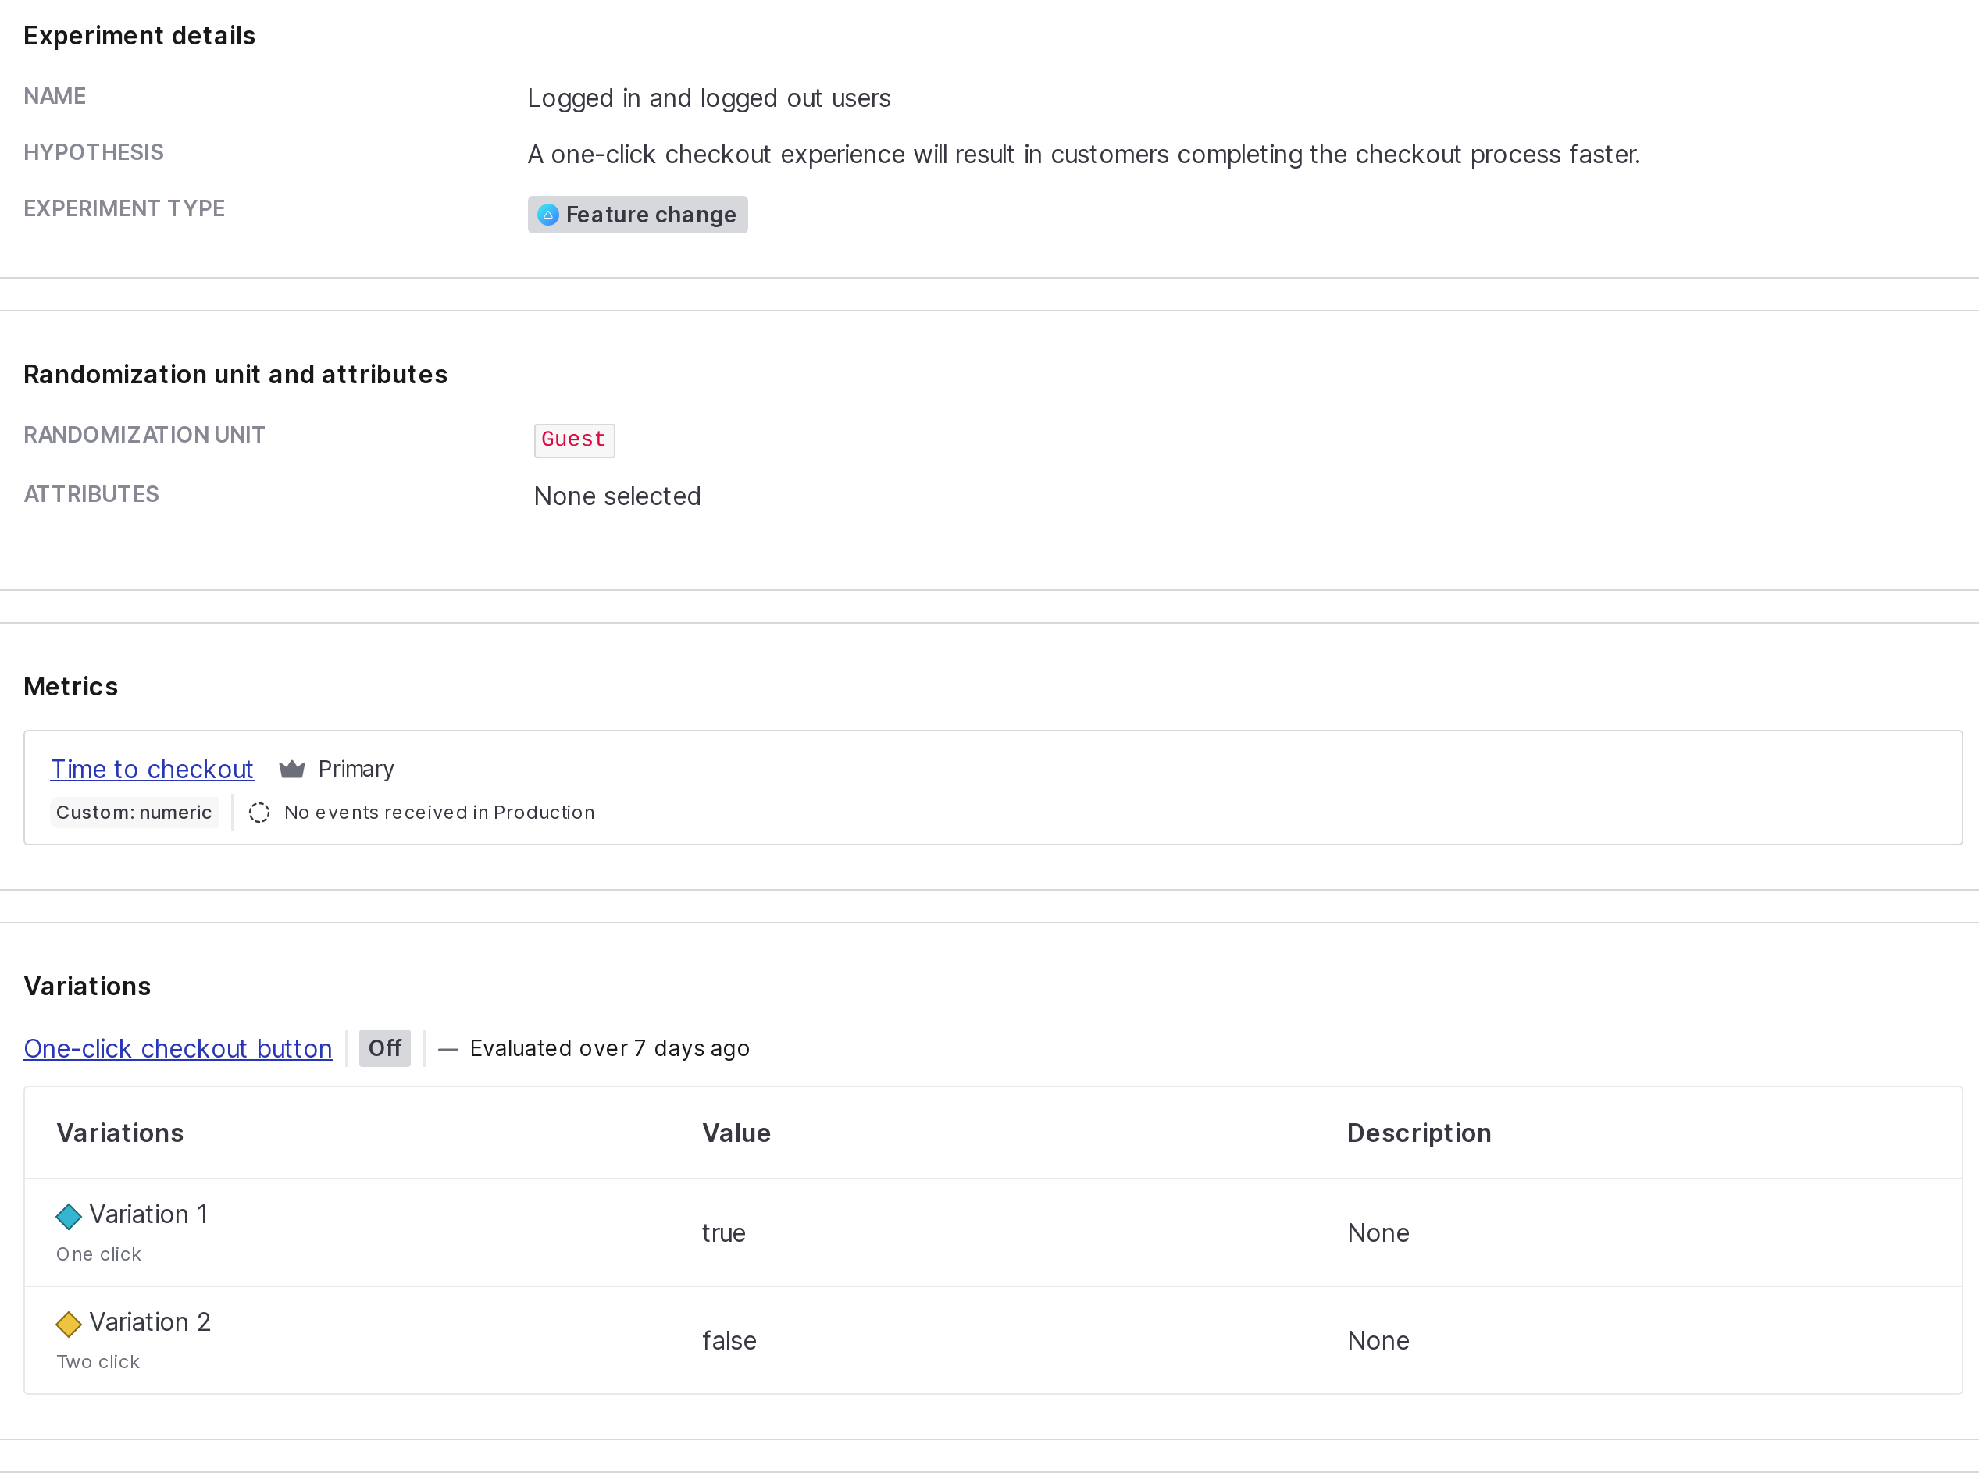Screen dimensions: 1979x1483
Task: Open the One-click checkout button flag link
Action: click(177, 1047)
